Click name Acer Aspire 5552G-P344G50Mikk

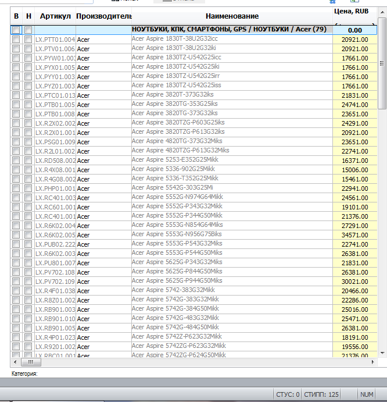pyautogui.click(x=177, y=215)
